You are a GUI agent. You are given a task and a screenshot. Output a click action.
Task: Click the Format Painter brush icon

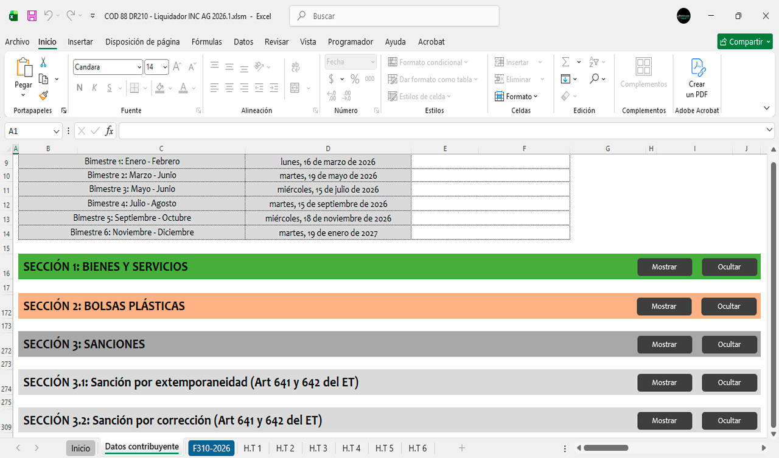43,95
